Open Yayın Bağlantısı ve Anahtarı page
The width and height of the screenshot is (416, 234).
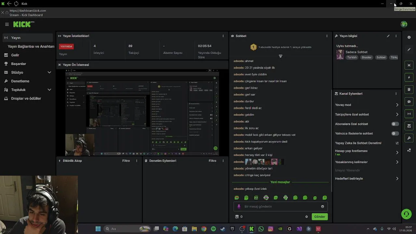31,46
